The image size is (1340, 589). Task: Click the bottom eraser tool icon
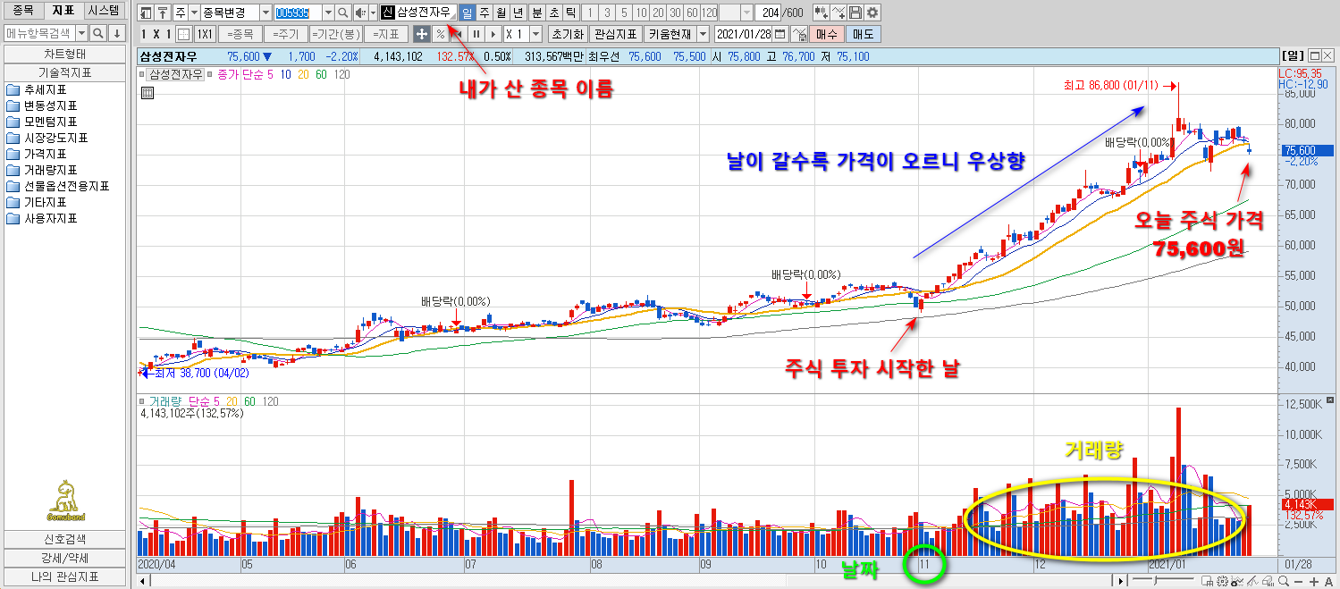click(x=1268, y=581)
